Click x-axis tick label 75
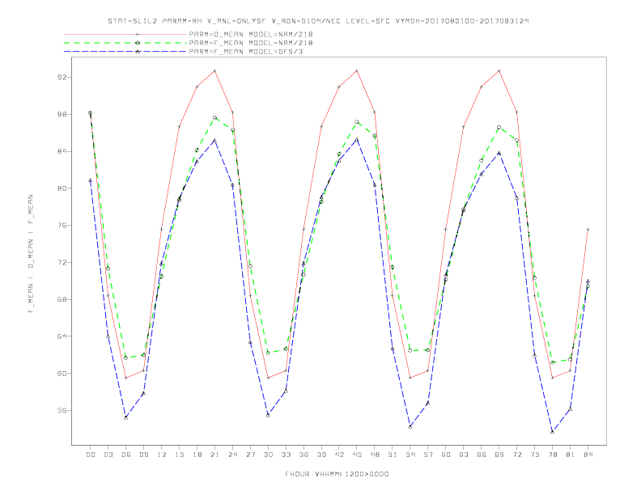Image resolution: width=641 pixels, height=495 pixels. pyautogui.click(x=535, y=455)
